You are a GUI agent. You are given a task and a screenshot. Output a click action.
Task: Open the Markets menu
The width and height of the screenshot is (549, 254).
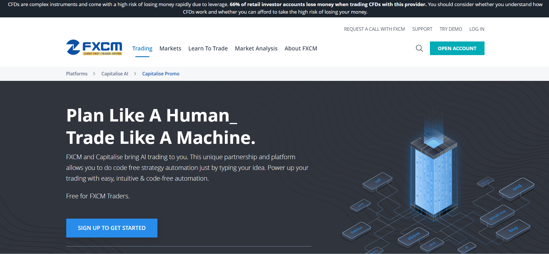(170, 48)
